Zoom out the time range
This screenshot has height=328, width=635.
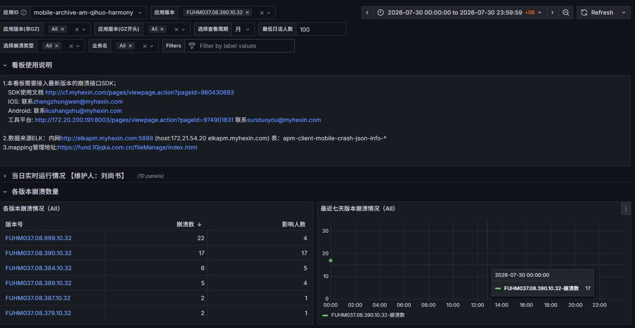[x=566, y=12]
